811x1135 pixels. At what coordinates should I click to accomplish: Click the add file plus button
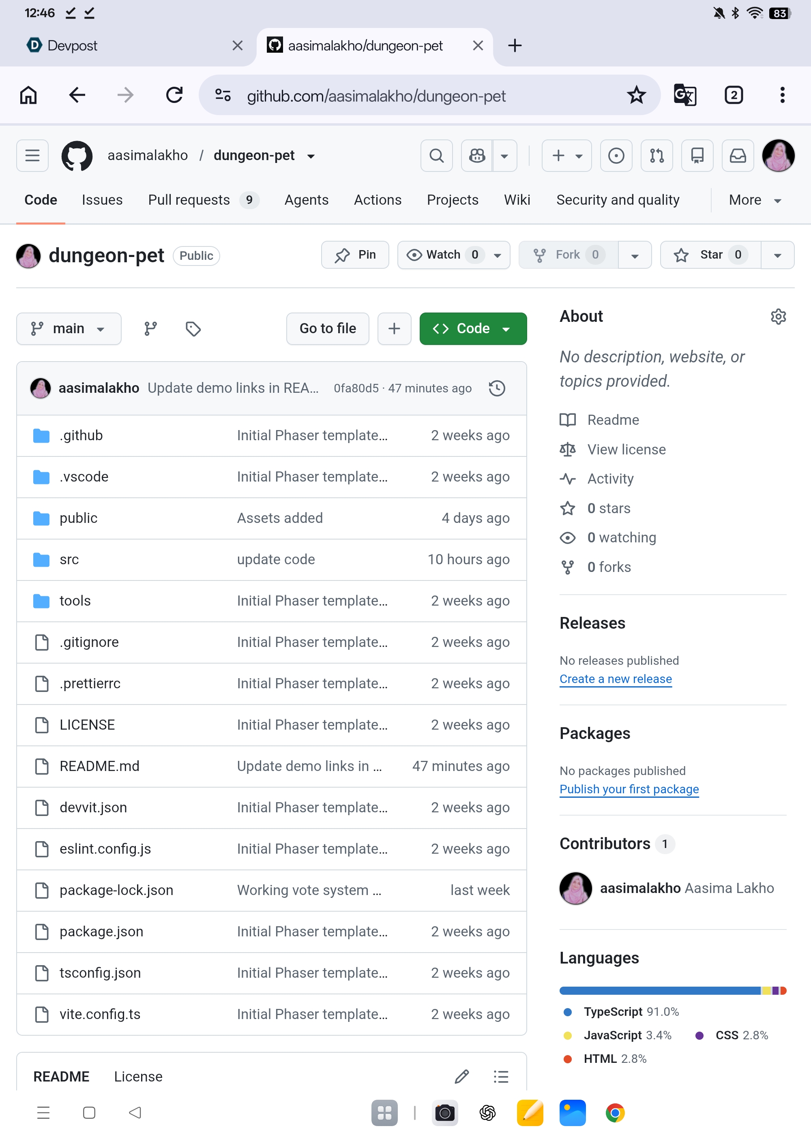tap(394, 328)
